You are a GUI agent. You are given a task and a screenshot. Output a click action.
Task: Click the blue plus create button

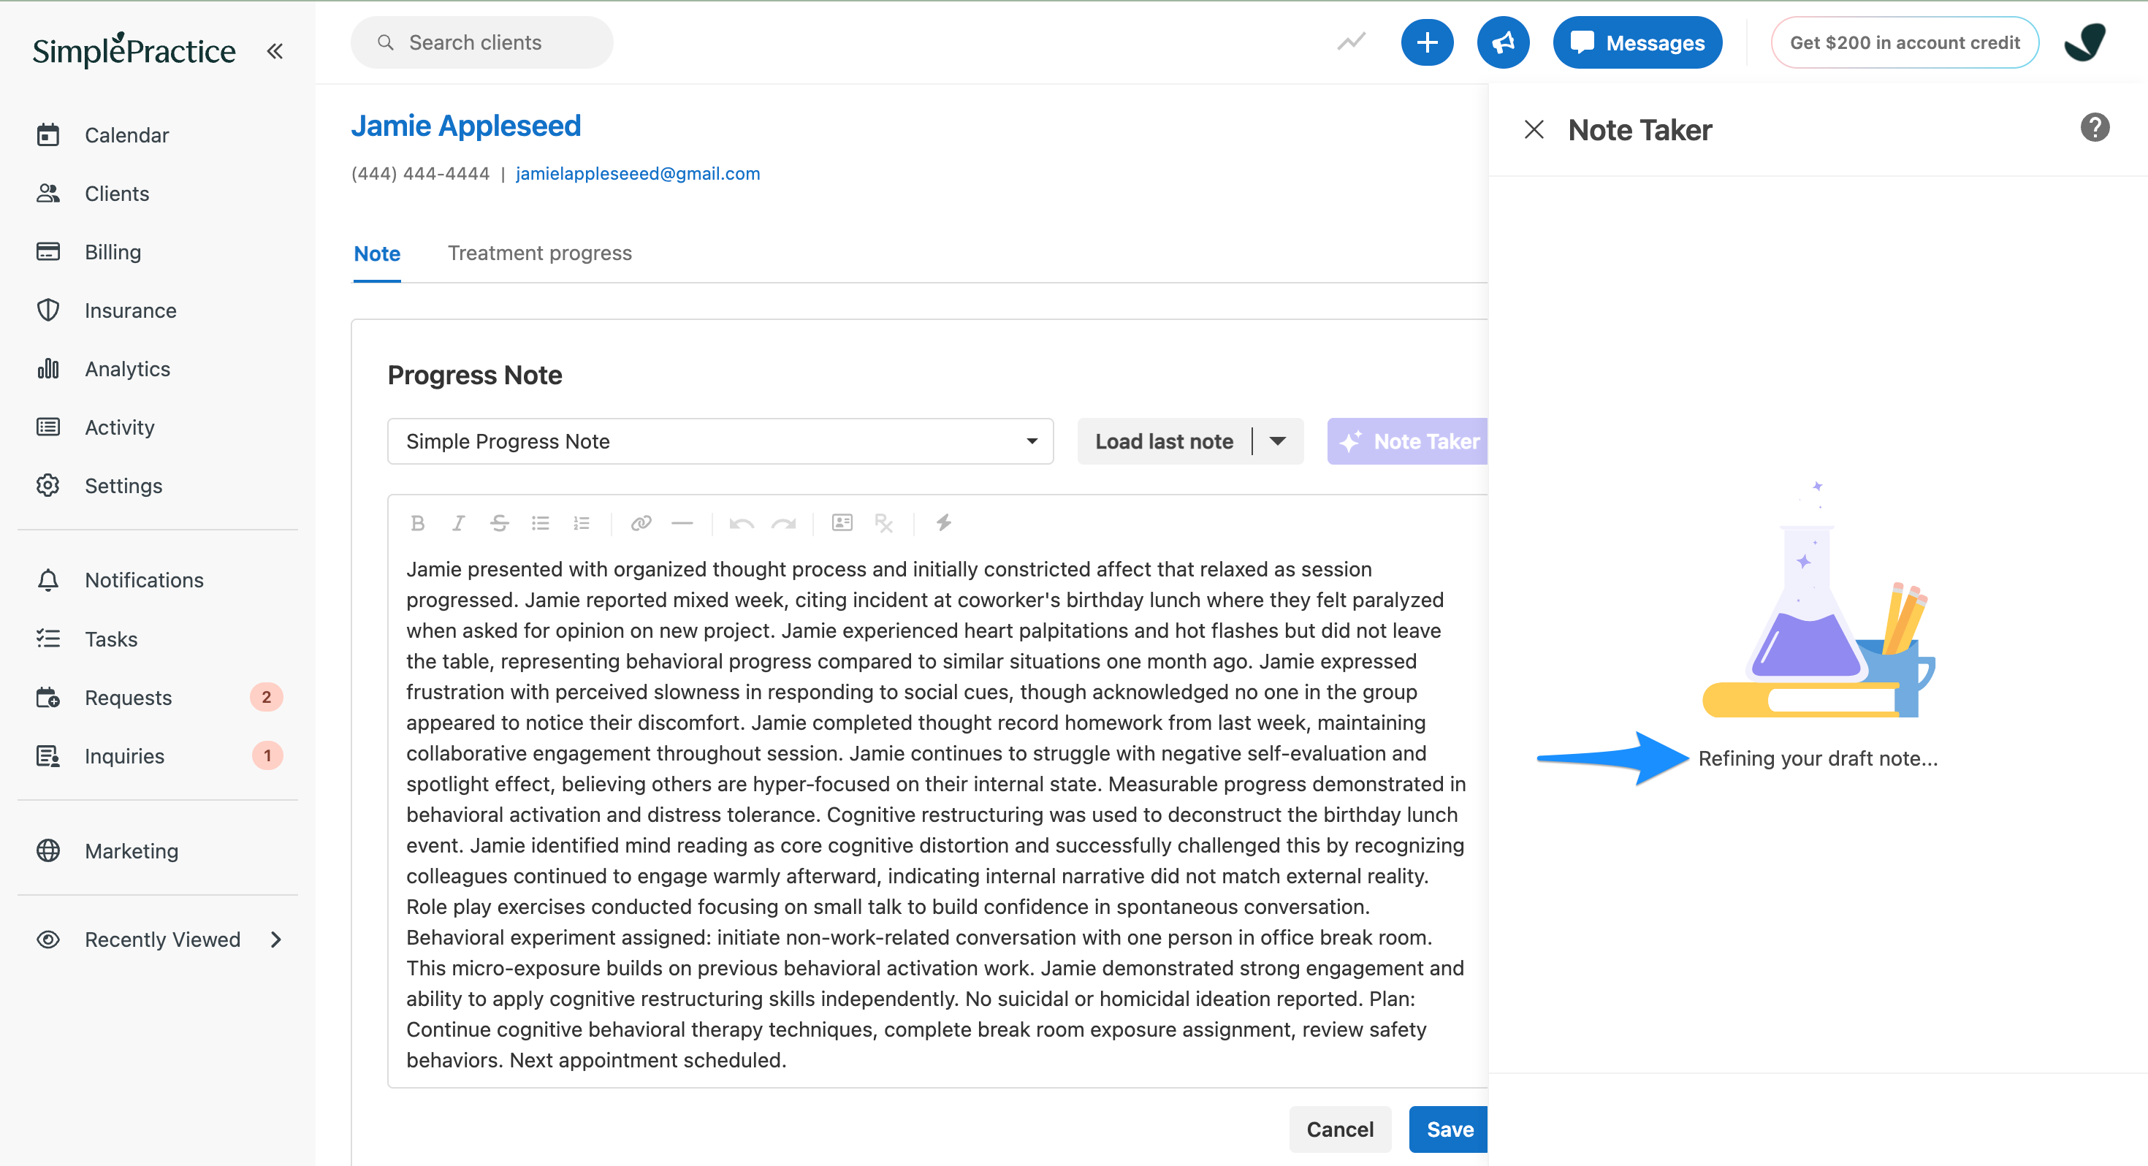pos(1427,42)
